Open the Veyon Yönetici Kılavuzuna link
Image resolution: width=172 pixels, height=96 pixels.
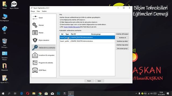coord(72,27)
